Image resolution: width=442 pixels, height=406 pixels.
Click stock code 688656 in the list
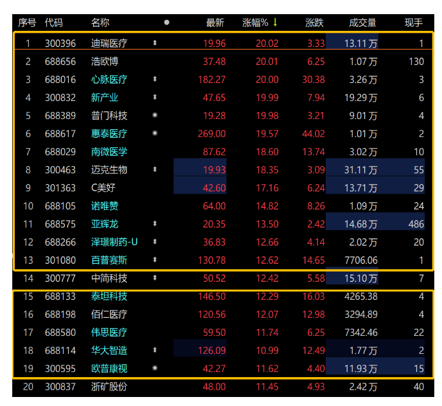point(60,62)
